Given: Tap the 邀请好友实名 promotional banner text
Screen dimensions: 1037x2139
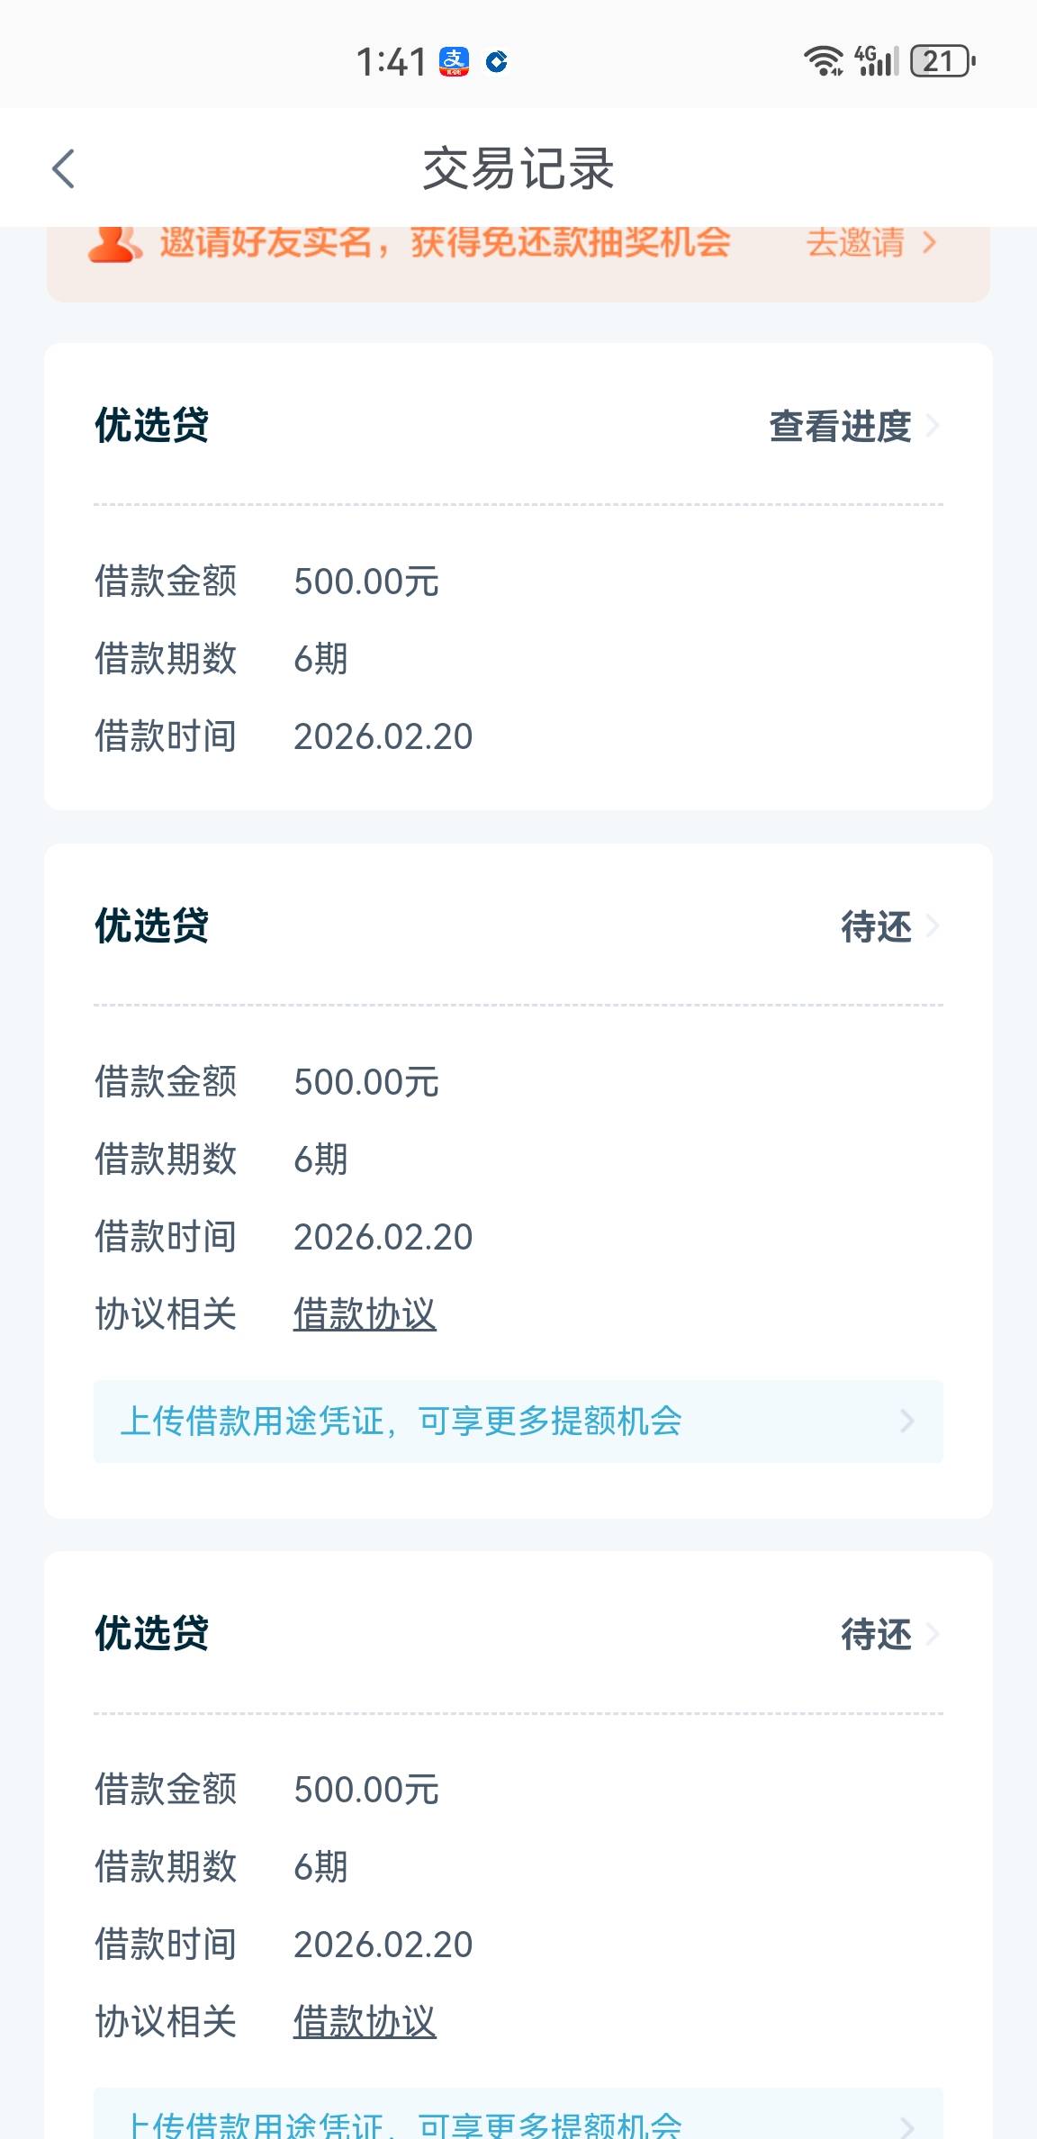Looking at the screenshot, I should (x=445, y=243).
